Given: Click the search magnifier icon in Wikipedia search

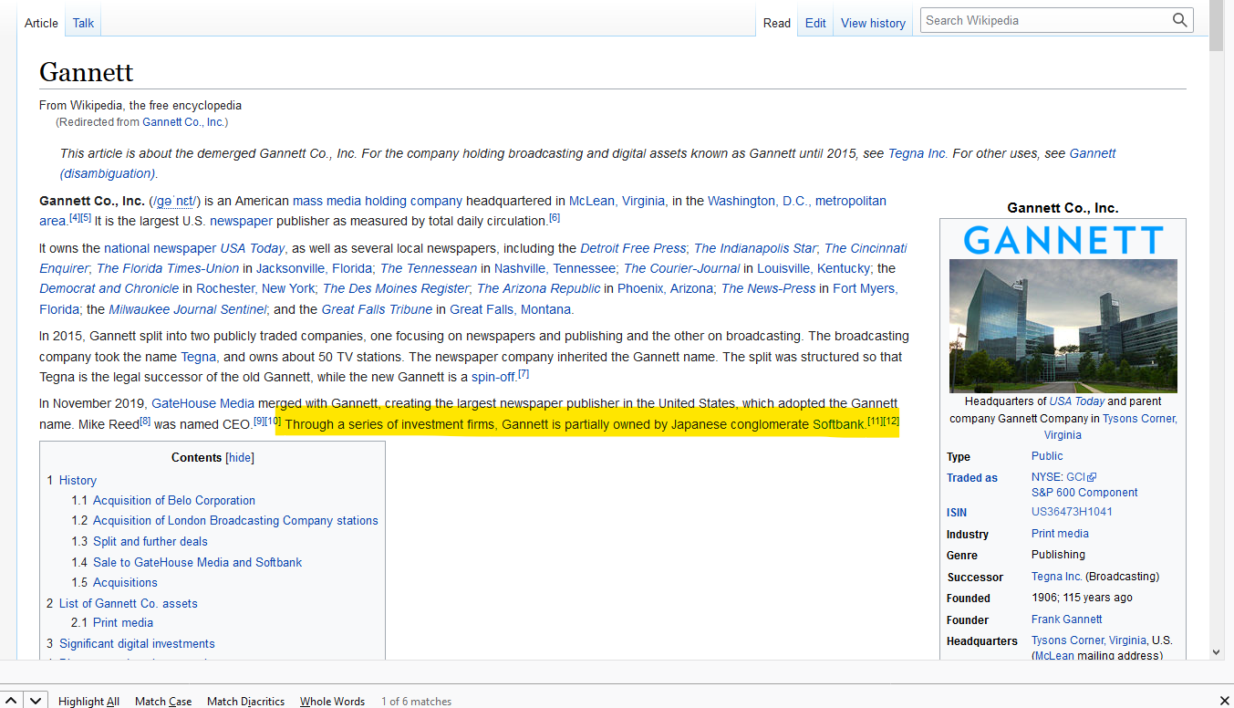Looking at the screenshot, I should [1180, 20].
